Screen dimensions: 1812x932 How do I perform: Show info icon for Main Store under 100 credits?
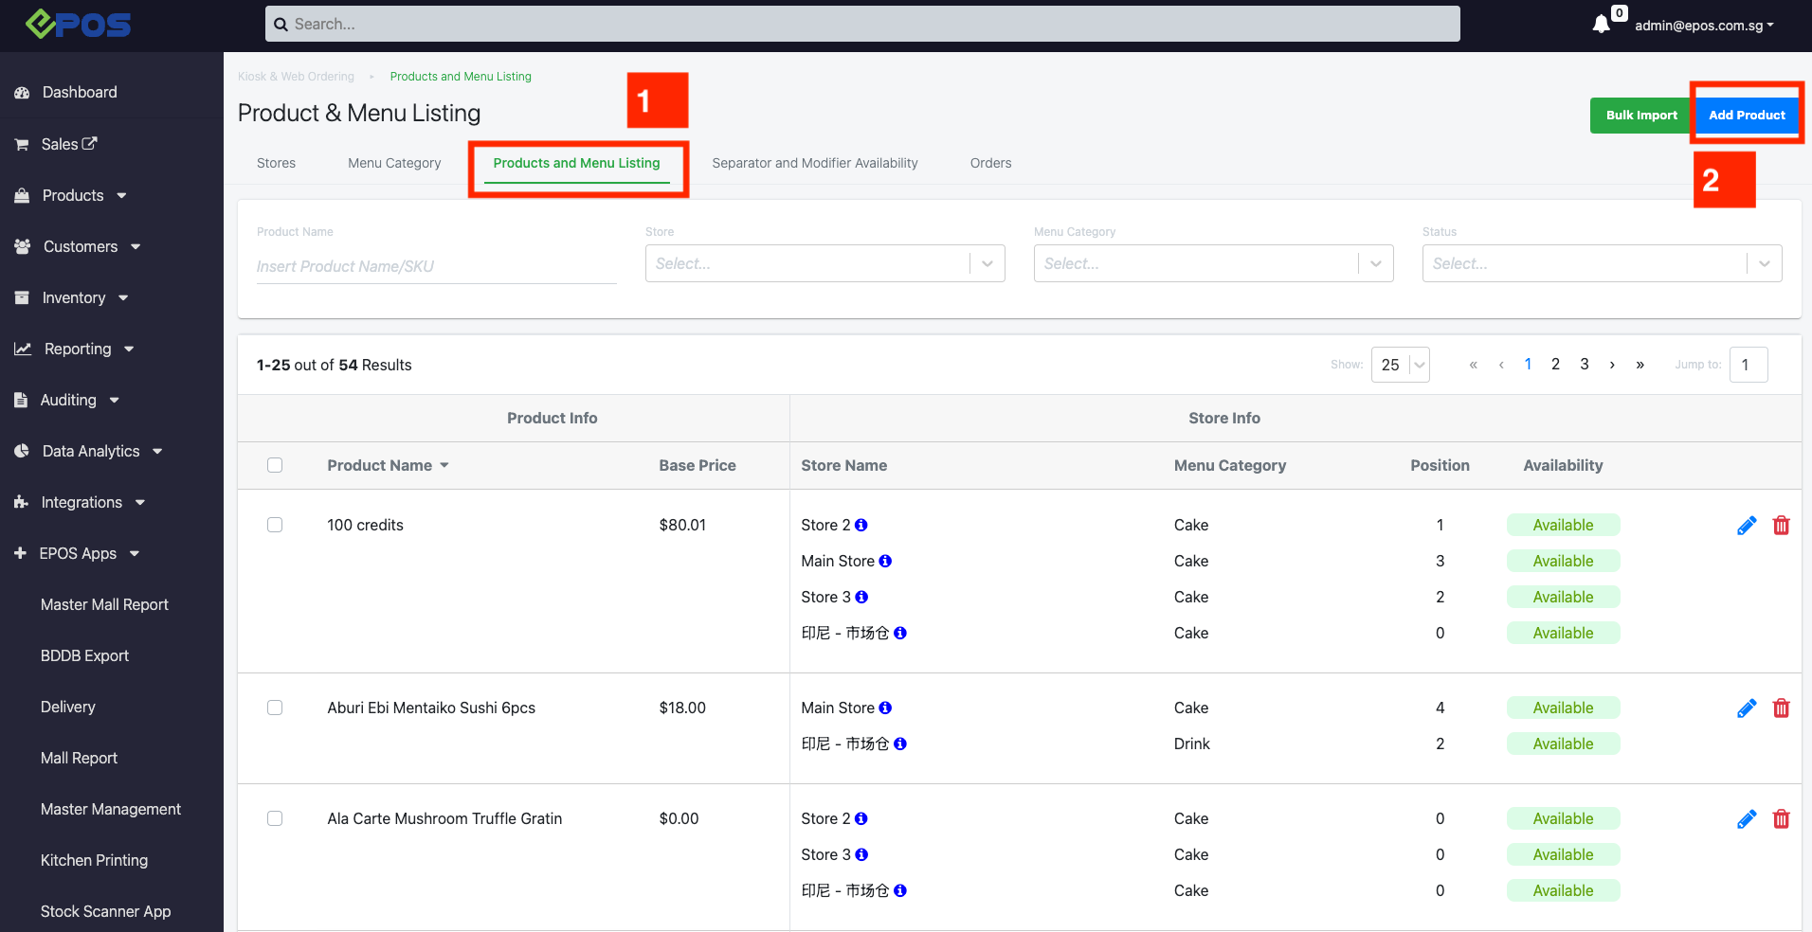tap(885, 561)
